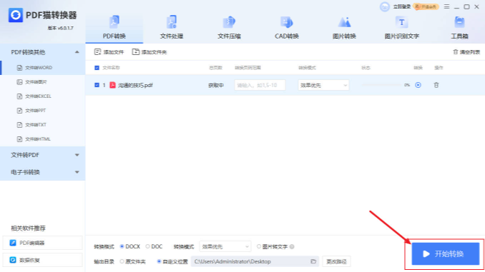Uncheck the 沟通的技巧.pdf row checkbox
The image size is (485, 272).
click(97, 85)
